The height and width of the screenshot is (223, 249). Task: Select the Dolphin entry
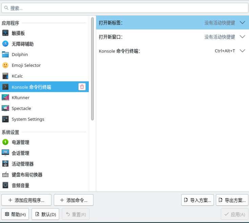44,55
